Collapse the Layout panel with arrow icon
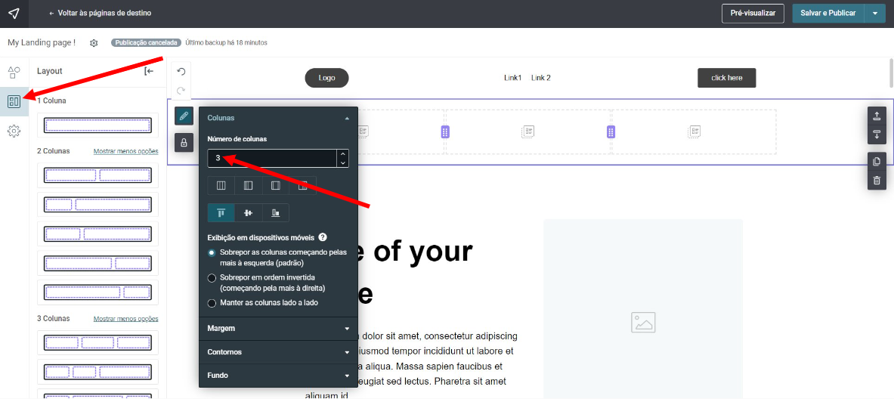The height and width of the screenshot is (399, 894). 150,71
